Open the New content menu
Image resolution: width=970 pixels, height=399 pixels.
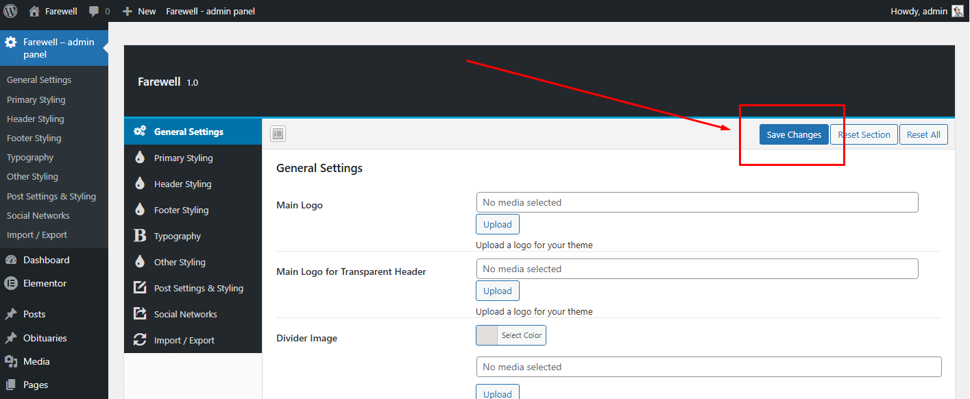[139, 11]
